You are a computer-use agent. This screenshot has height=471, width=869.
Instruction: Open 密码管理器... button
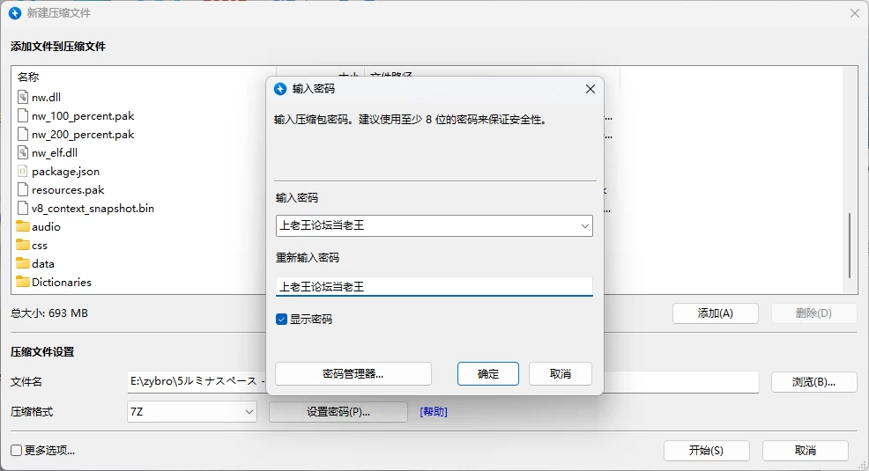353,374
